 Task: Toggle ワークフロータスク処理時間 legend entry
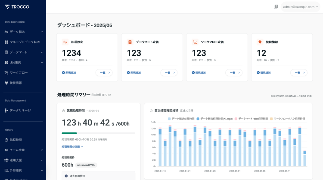coord(287,118)
